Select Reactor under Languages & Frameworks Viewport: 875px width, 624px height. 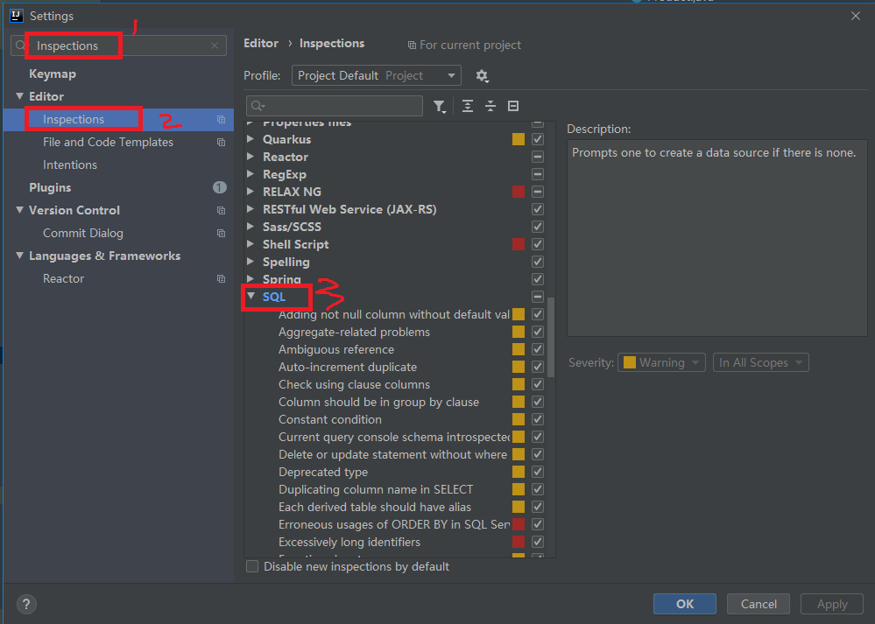click(64, 279)
